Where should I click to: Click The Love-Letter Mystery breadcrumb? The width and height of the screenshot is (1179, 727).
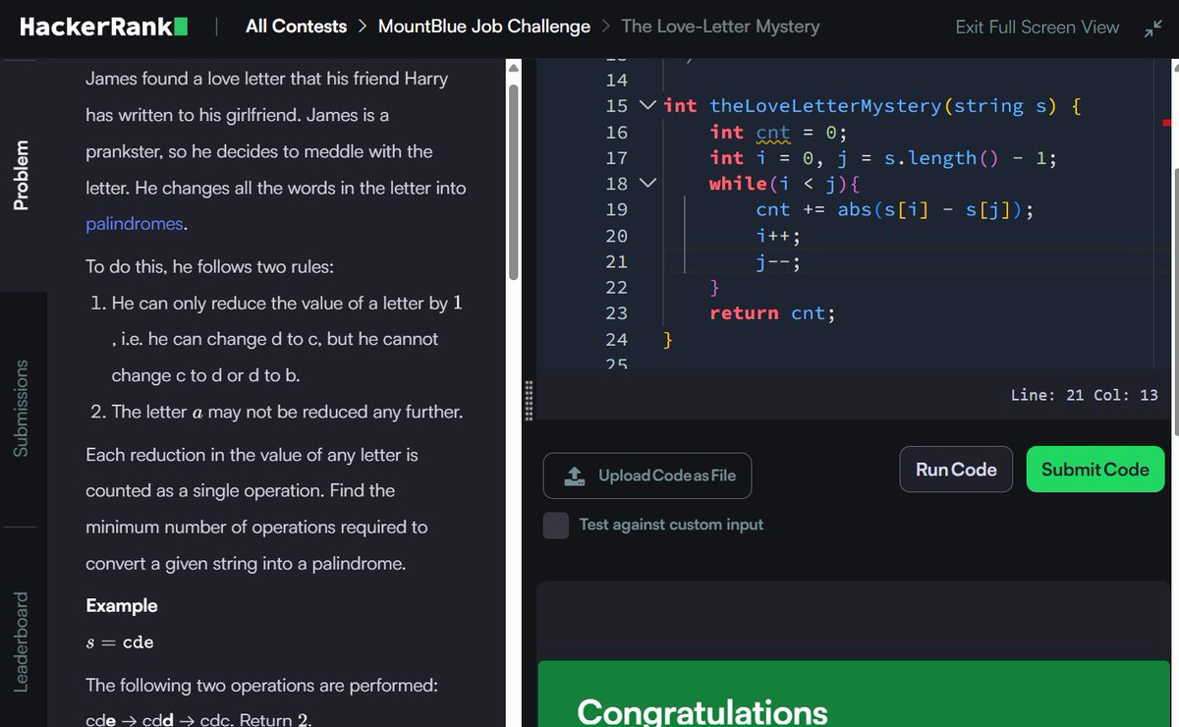pyautogui.click(x=720, y=27)
